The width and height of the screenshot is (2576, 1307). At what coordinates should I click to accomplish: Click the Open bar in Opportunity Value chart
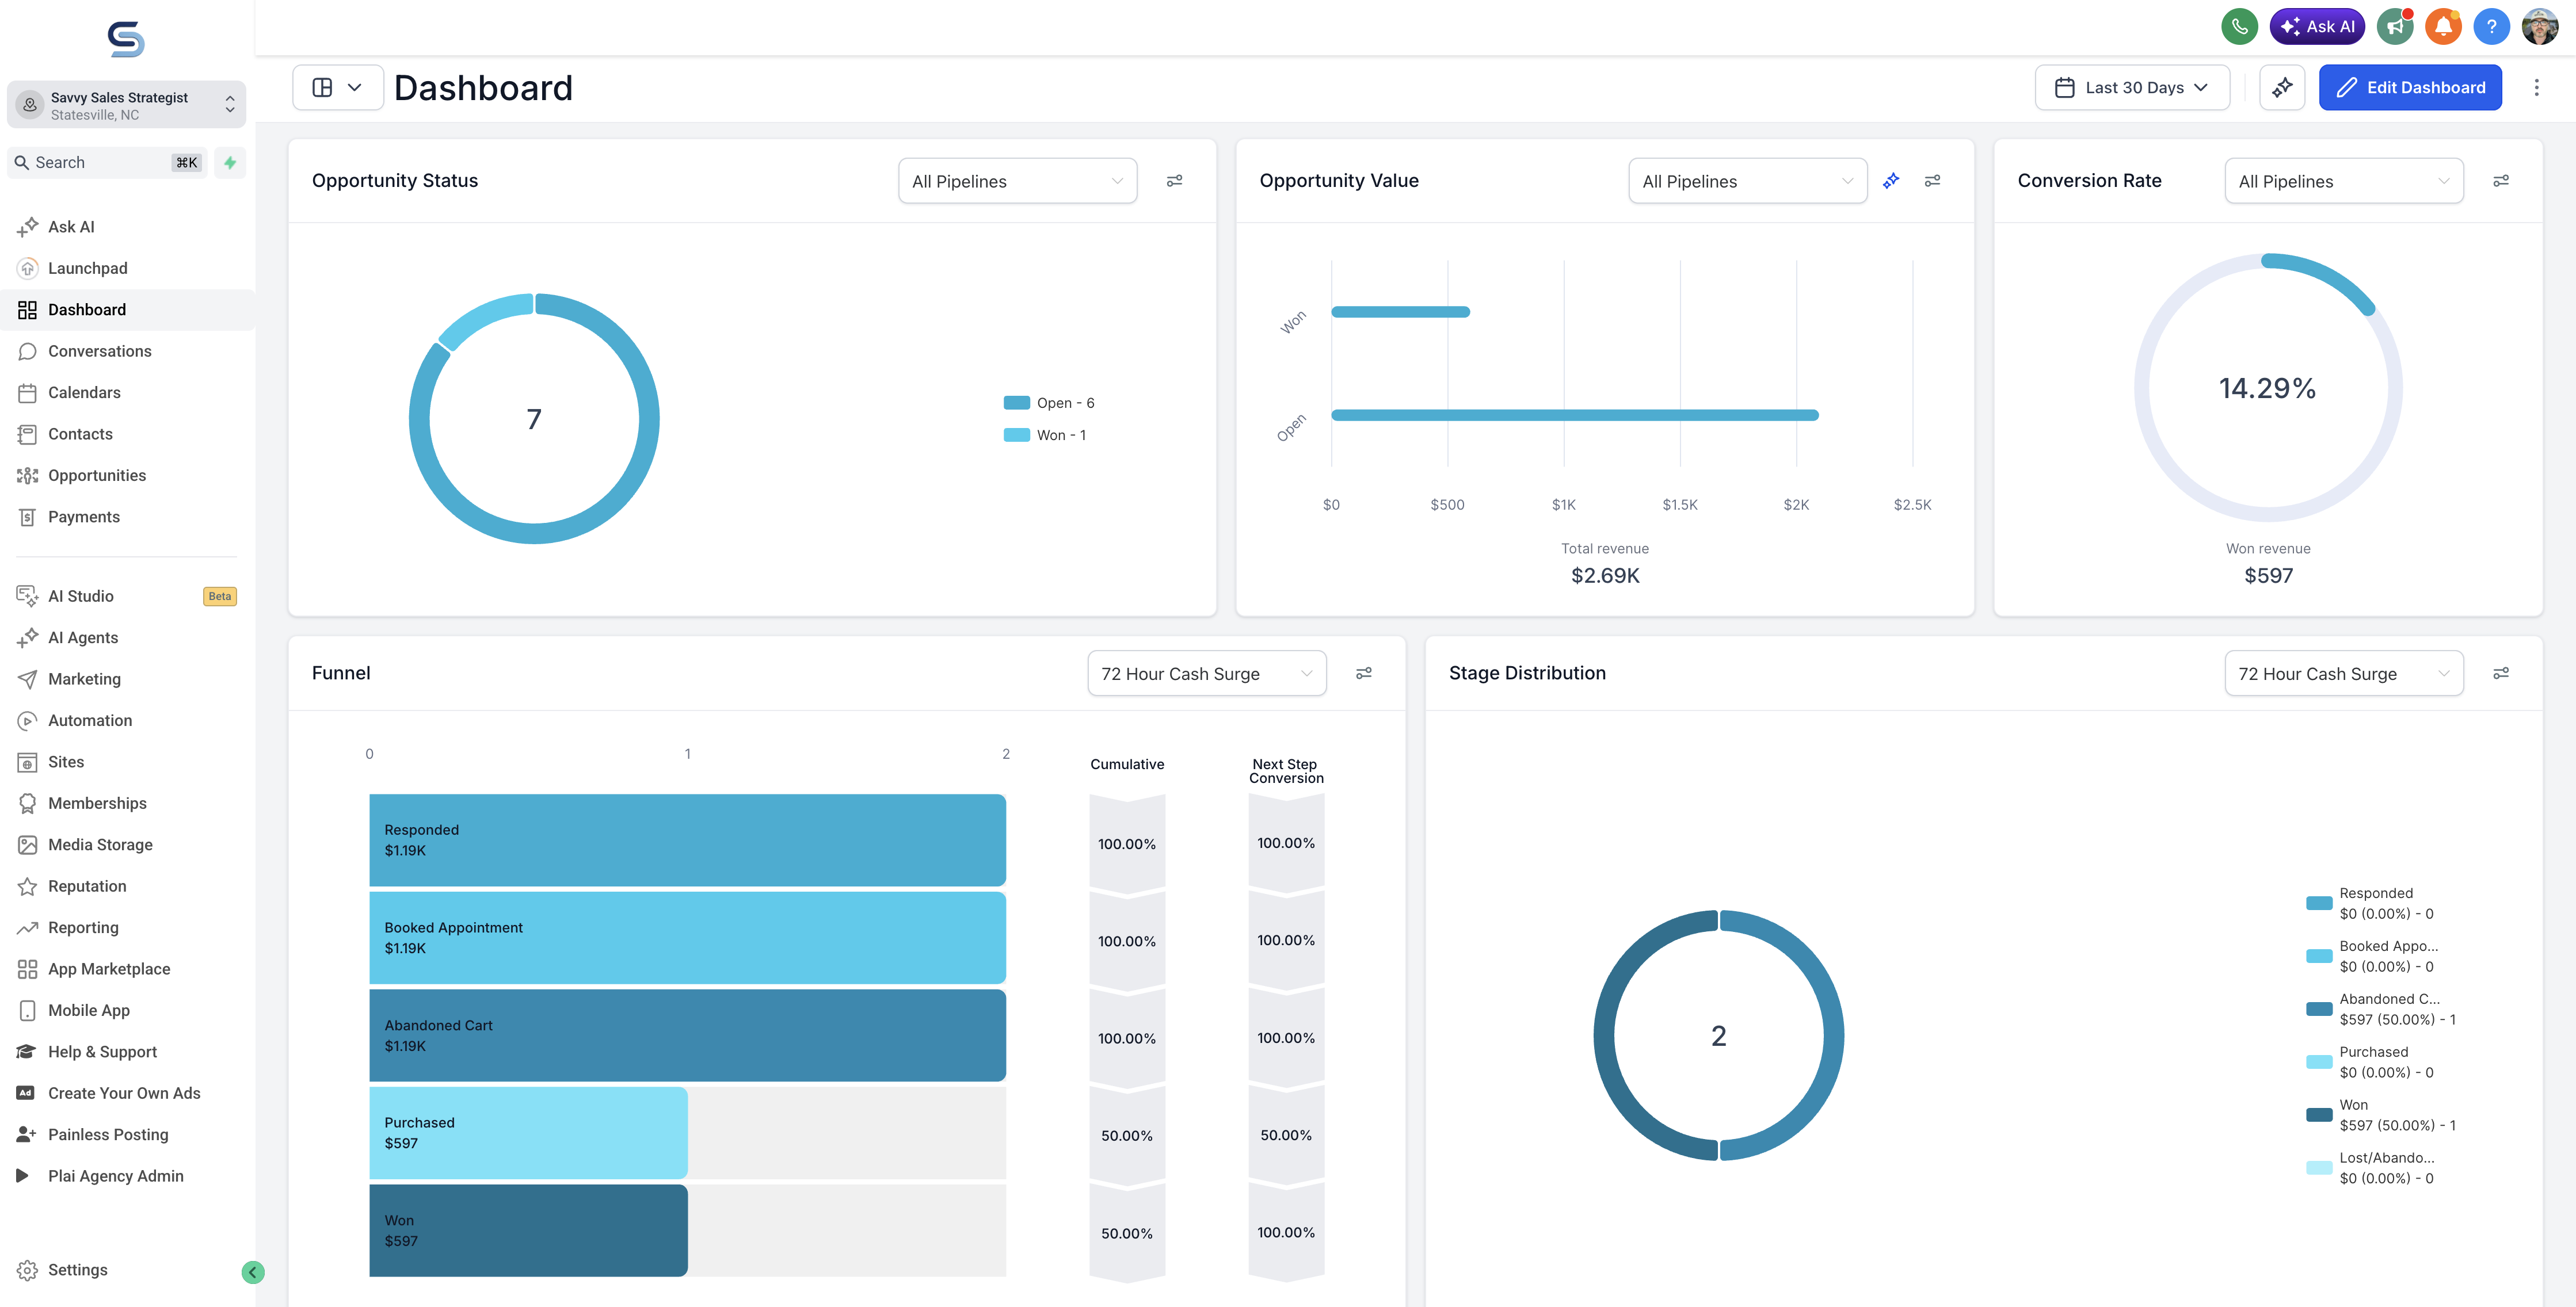[1574, 415]
